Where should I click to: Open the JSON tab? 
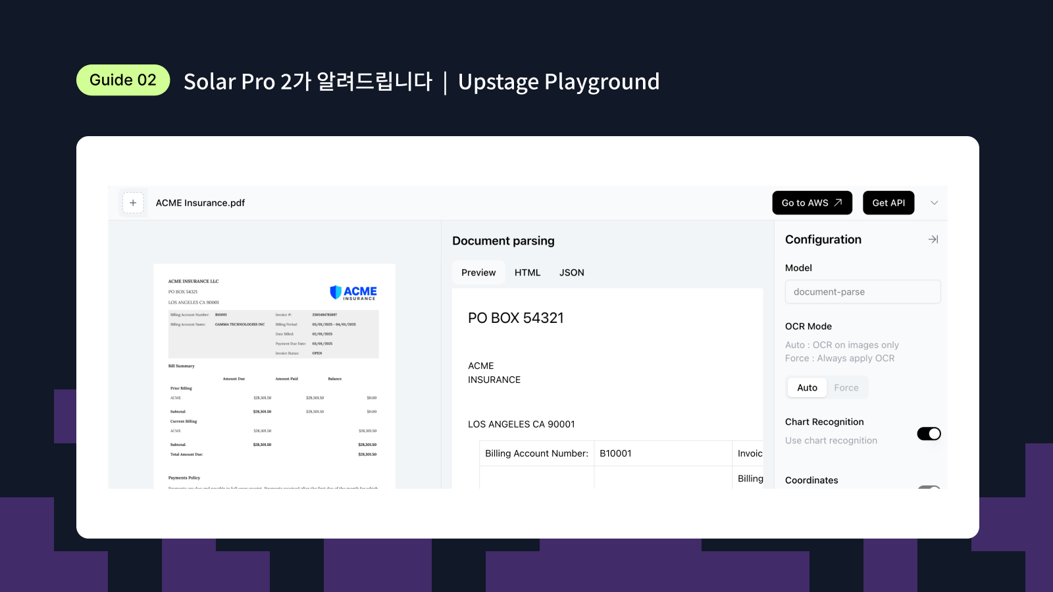[x=572, y=272]
